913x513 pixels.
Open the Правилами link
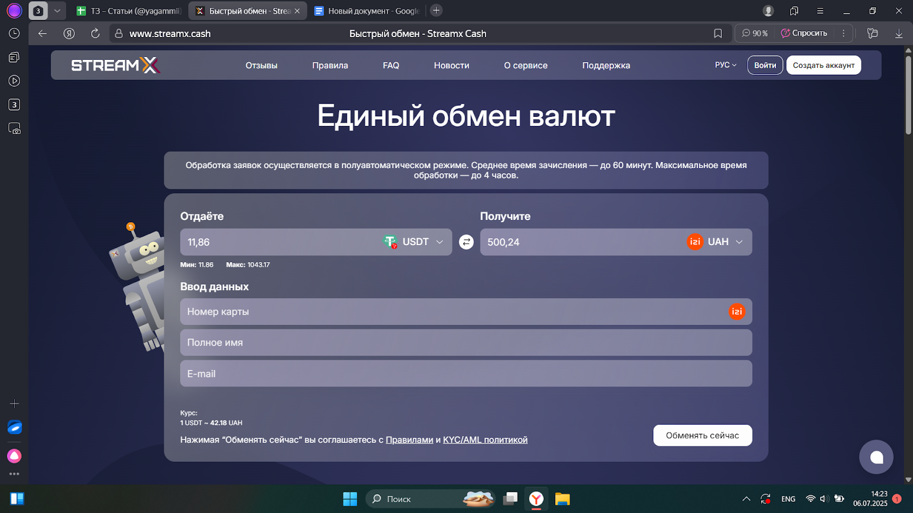point(409,440)
